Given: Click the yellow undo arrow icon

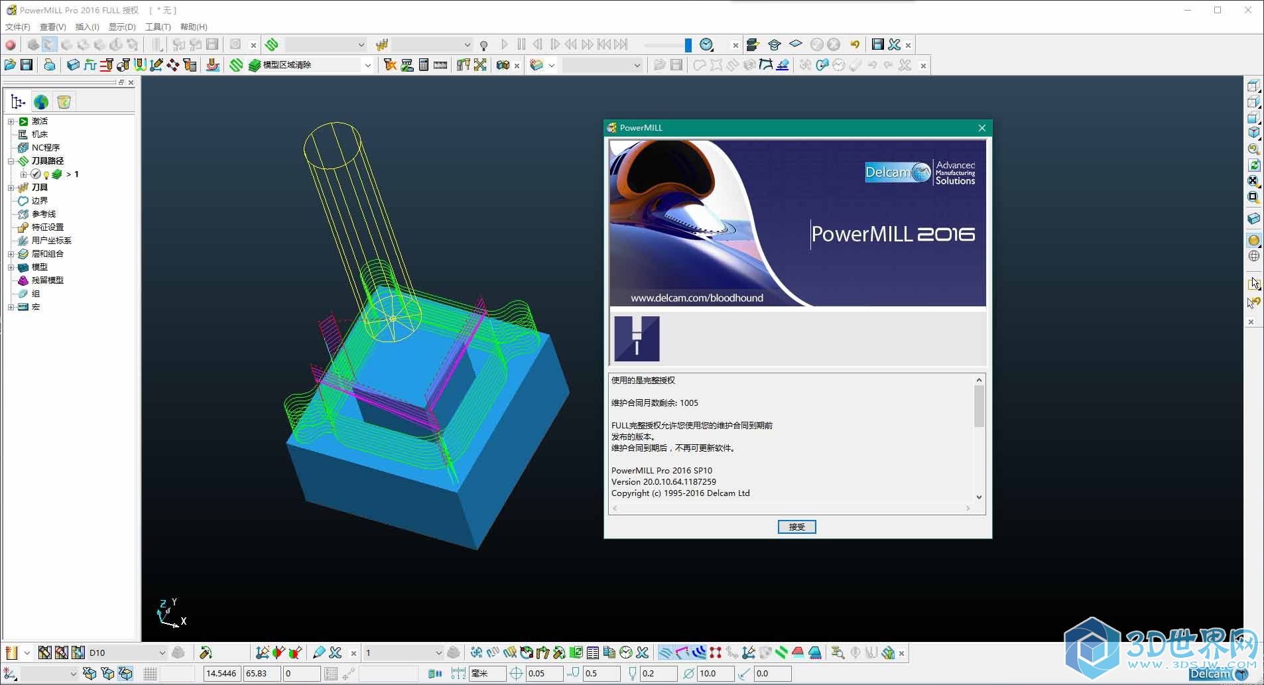Looking at the screenshot, I should coord(855,45).
